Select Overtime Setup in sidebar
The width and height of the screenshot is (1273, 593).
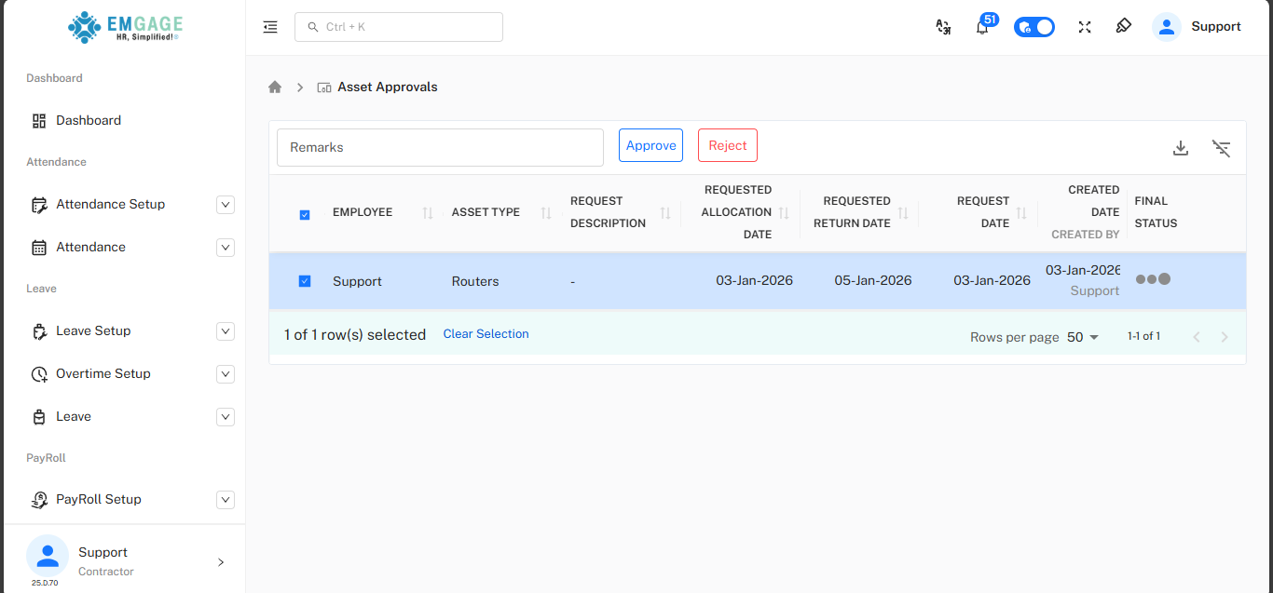click(103, 374)
